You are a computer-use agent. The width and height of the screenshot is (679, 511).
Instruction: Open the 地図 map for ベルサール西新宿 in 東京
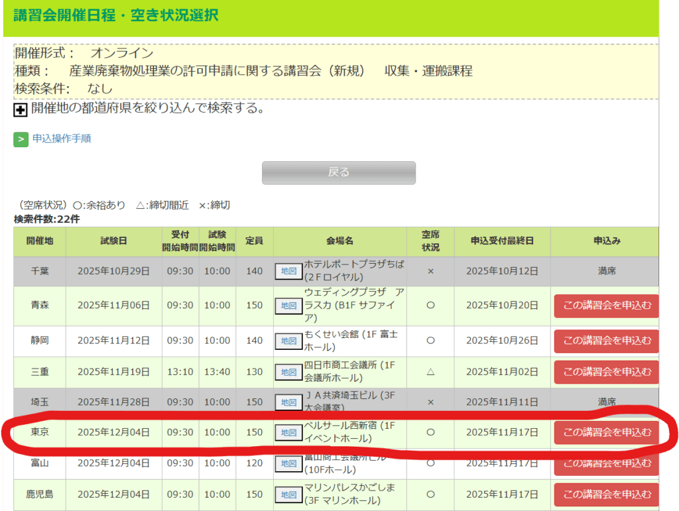coord(288,433)
